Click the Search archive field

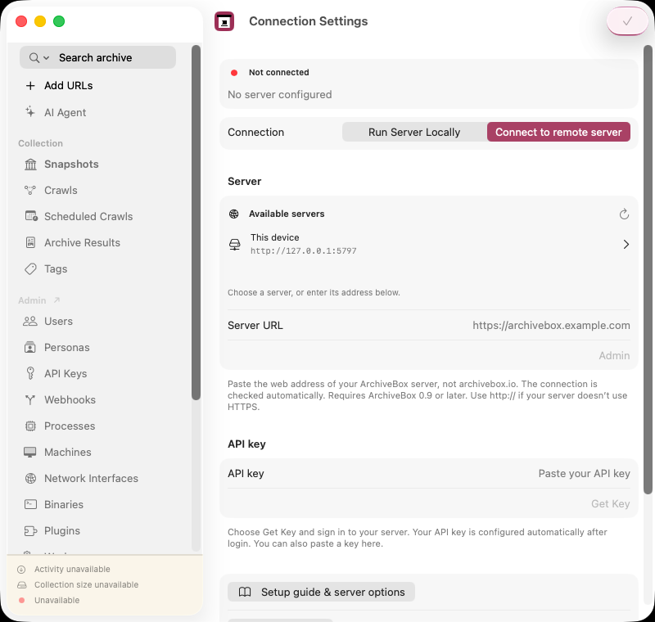pyautogui.click(x=97, y=57)
